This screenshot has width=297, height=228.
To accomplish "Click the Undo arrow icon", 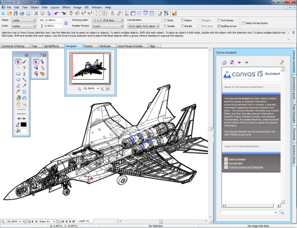I will point(57,13).
